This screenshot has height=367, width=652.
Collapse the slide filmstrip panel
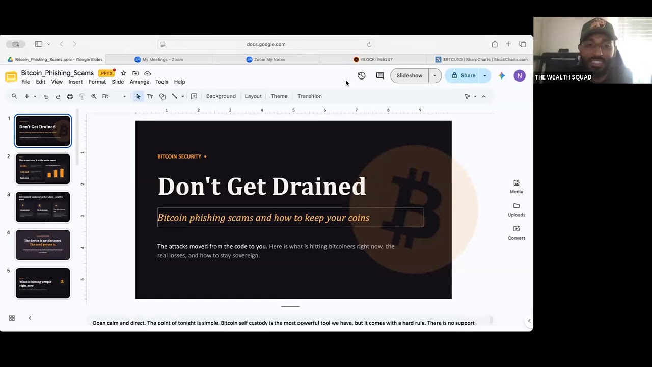(30, 318)
